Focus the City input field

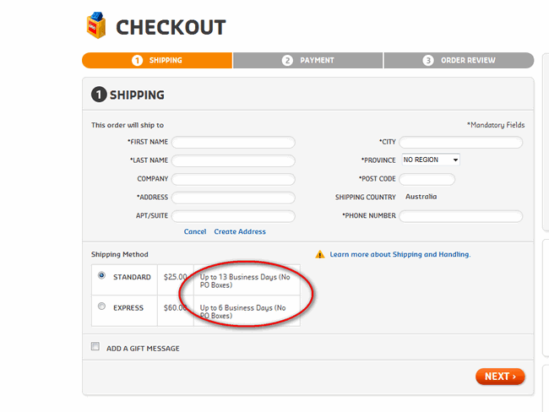click(460, 142)
